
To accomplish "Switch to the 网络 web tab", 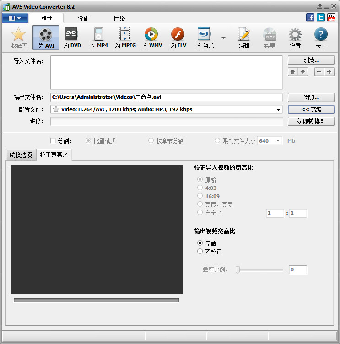I will tap(119, 18).
